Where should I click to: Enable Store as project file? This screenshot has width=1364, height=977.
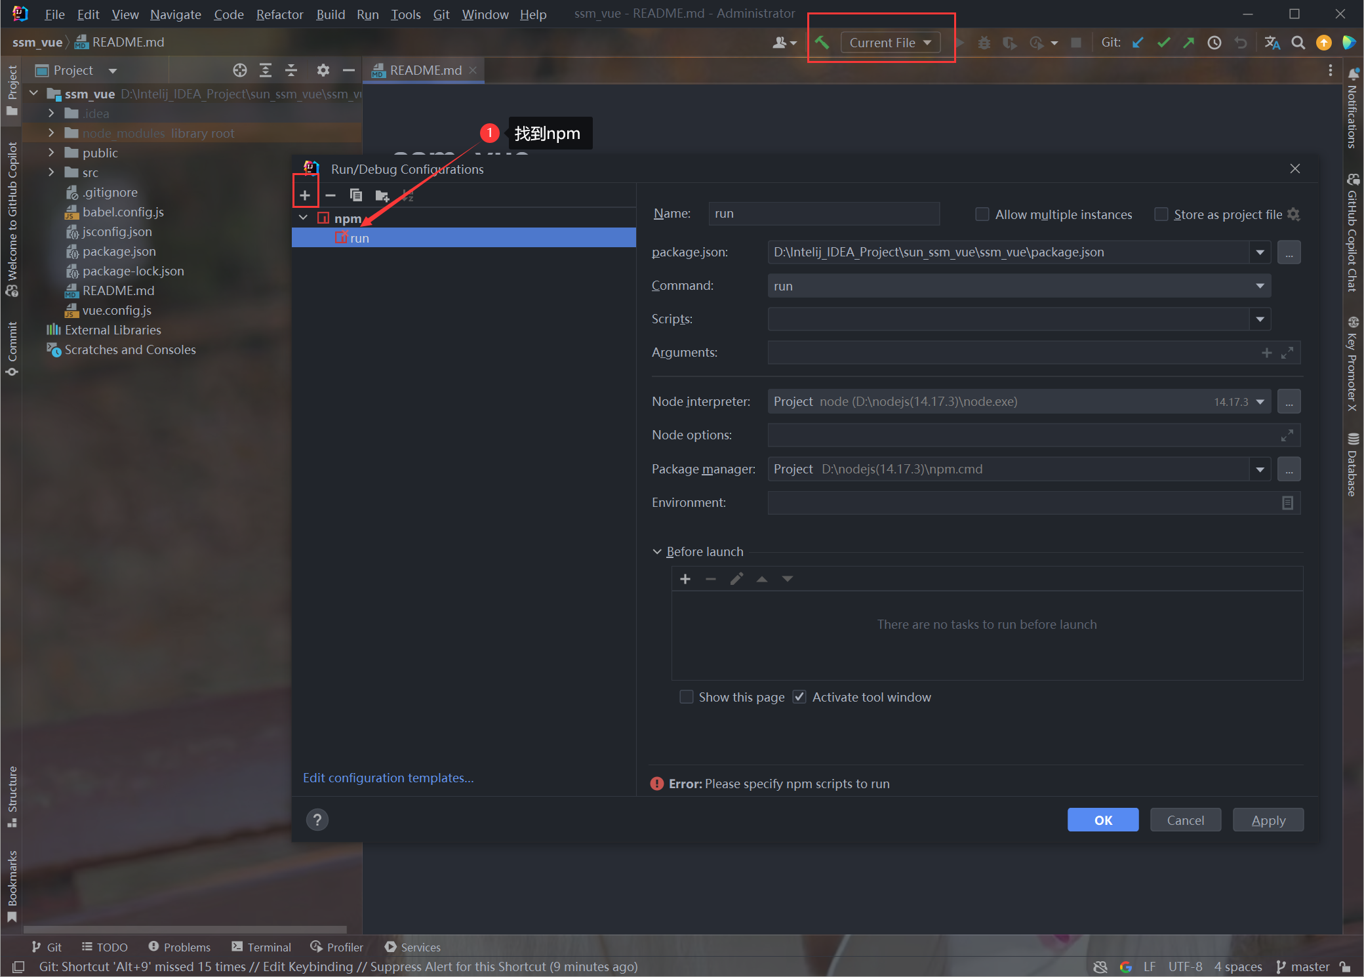[x=1161, y=214]
